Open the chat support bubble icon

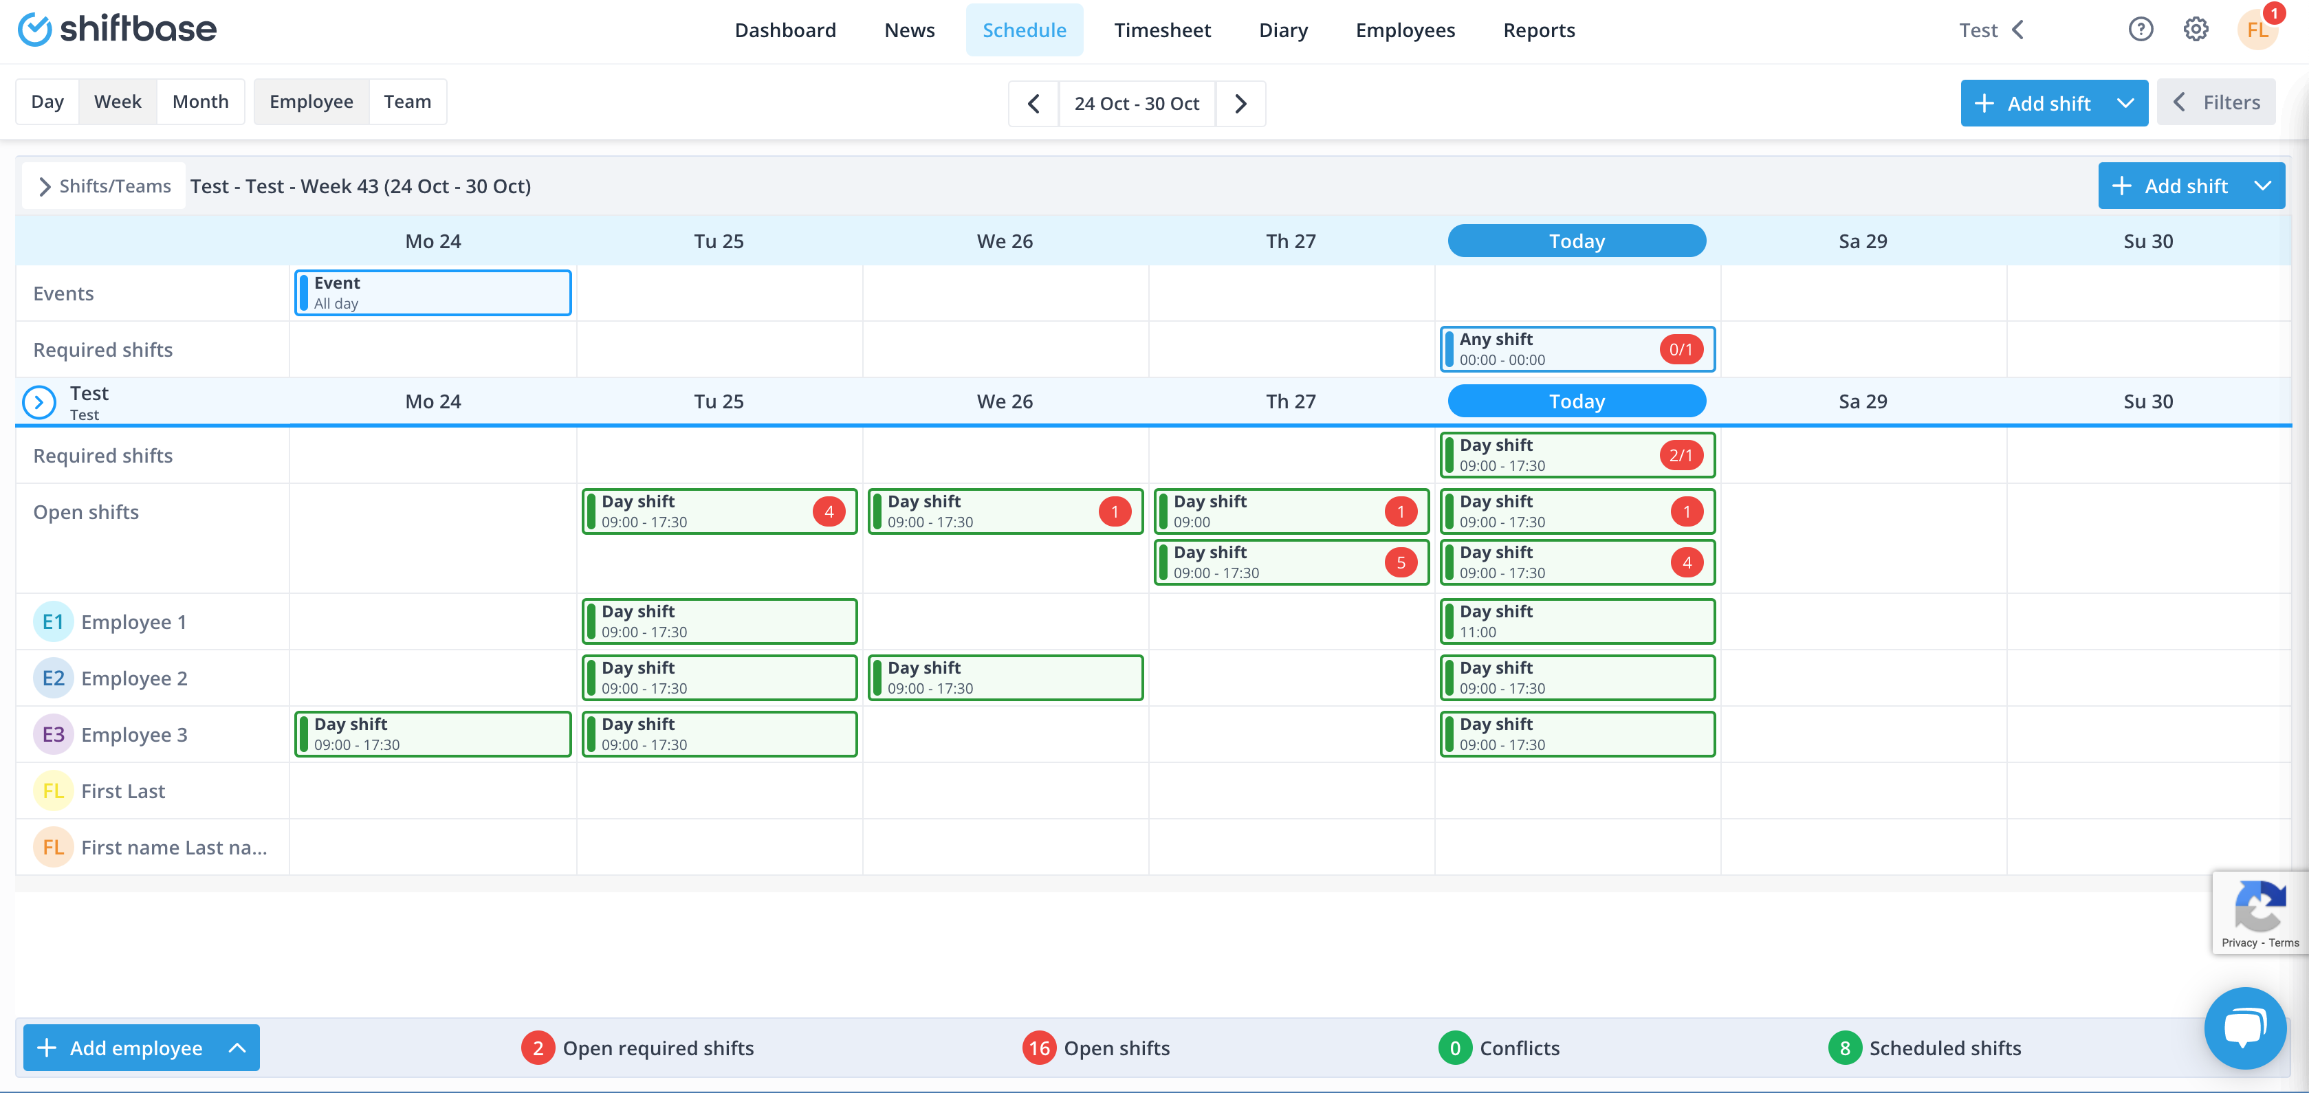pos(2245,1028)
